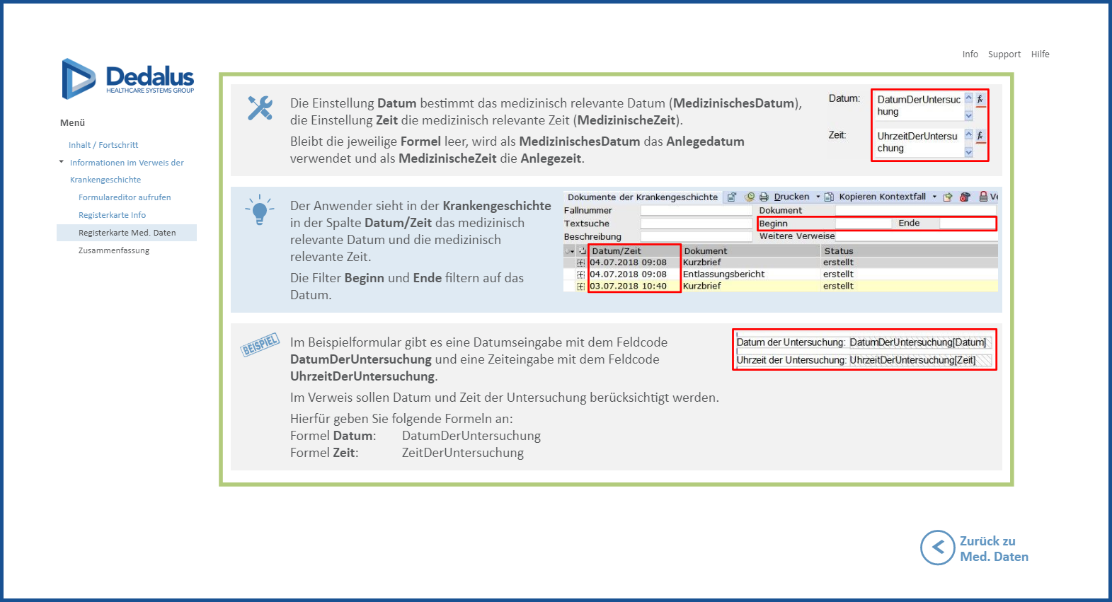Expand the first Kurzbrief row plus box
The image size is (1112, 602).
(580, 262)
